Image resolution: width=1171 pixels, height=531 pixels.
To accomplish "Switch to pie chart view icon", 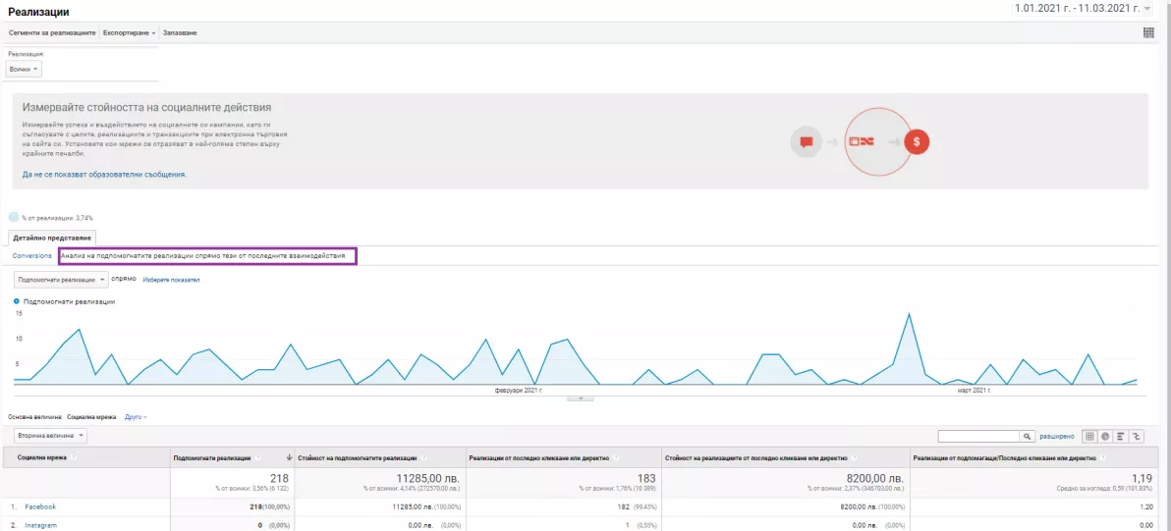I will [x=1105, y=437].
